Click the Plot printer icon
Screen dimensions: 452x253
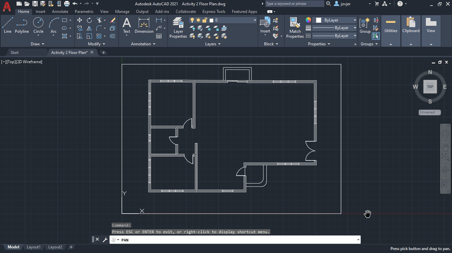(67, 4)
